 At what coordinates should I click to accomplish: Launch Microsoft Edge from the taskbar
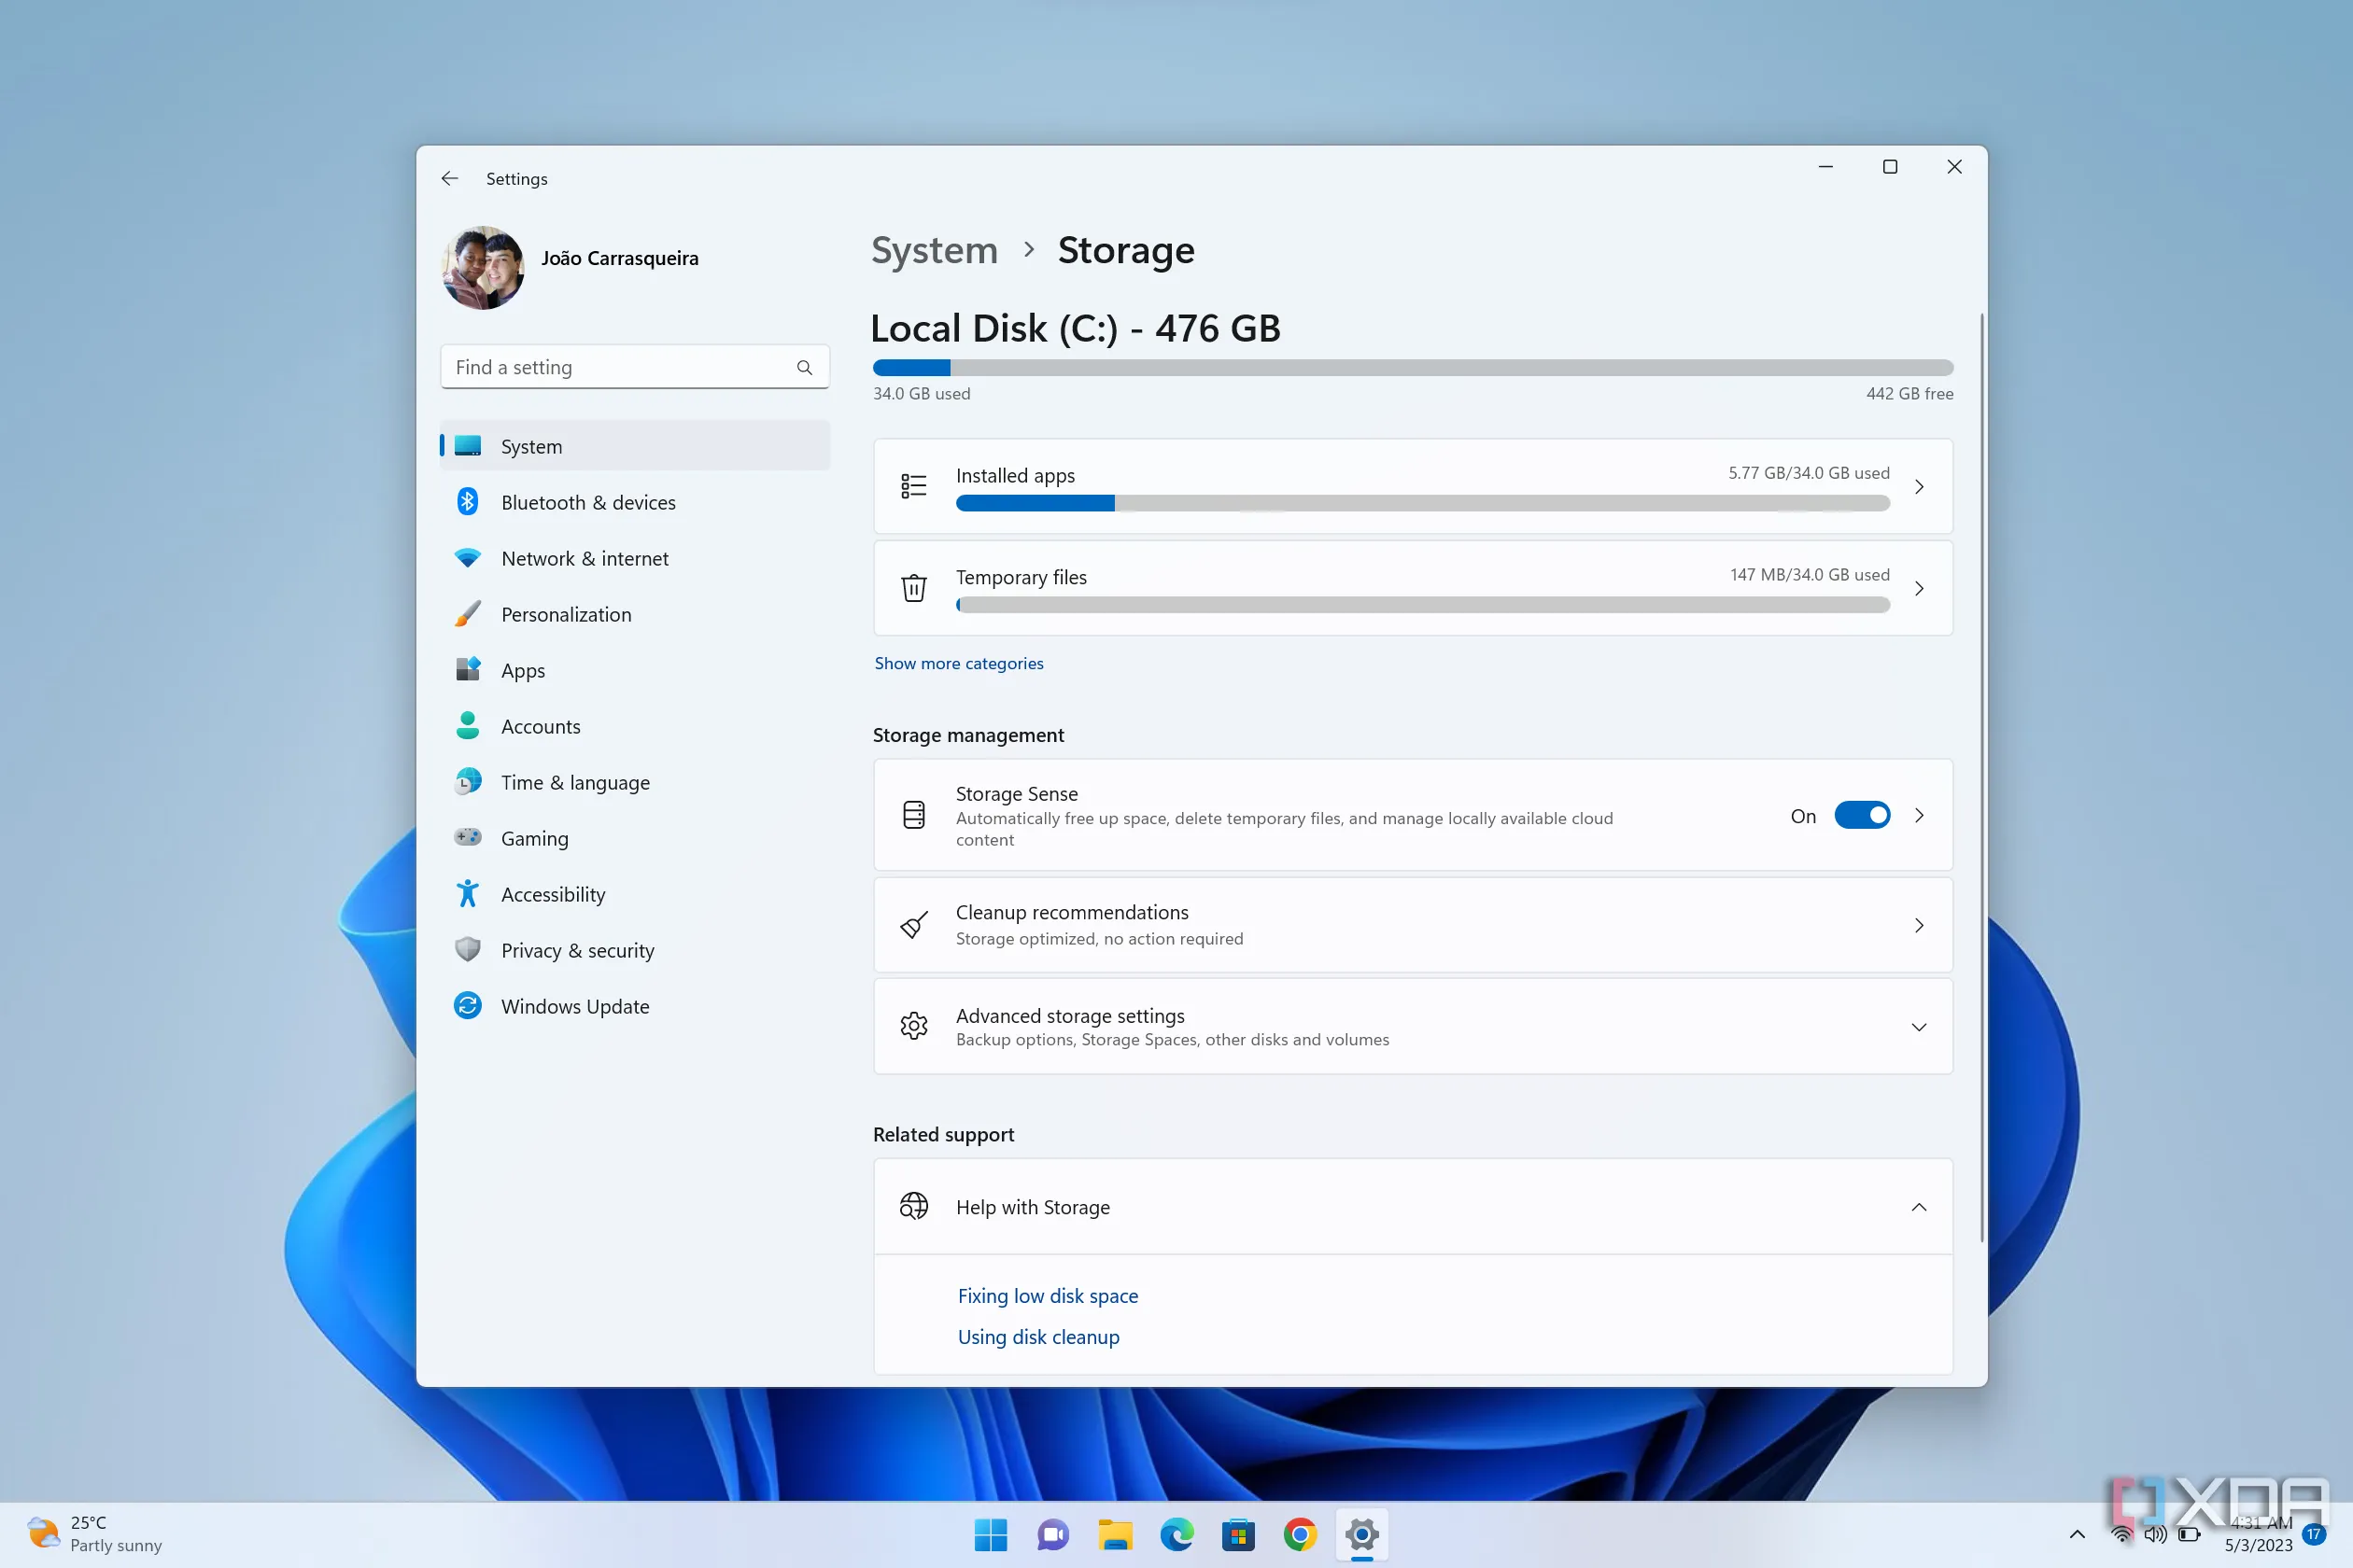point(1176,1534)
